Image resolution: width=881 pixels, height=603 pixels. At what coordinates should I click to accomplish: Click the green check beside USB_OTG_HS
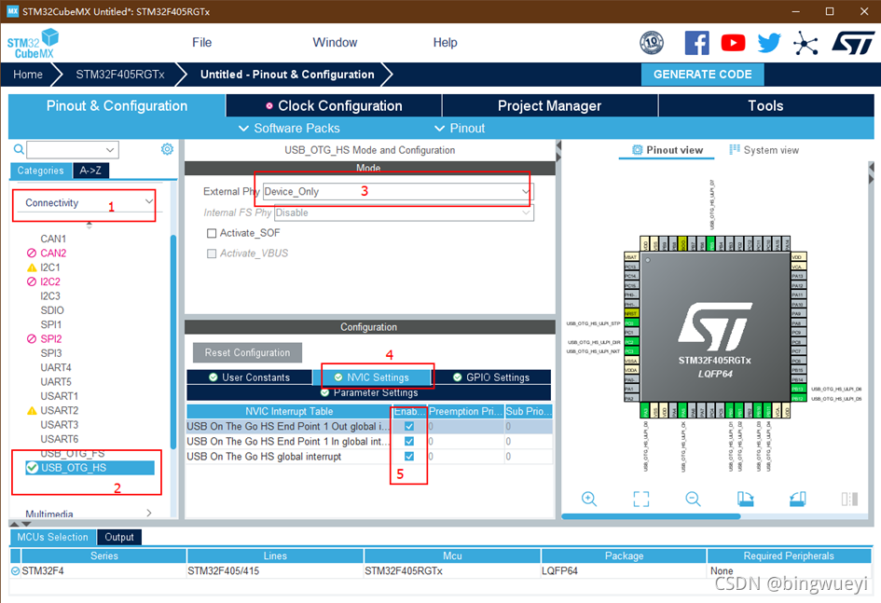[x=32, y=468]
